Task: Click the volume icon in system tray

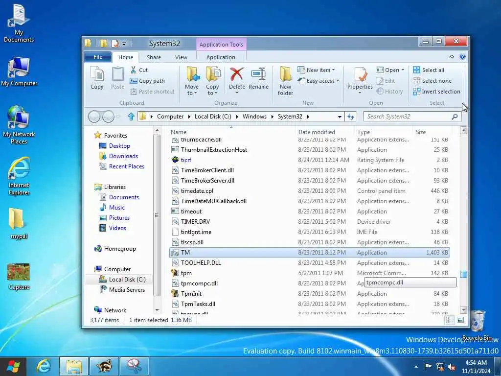Action: (452, 367)
